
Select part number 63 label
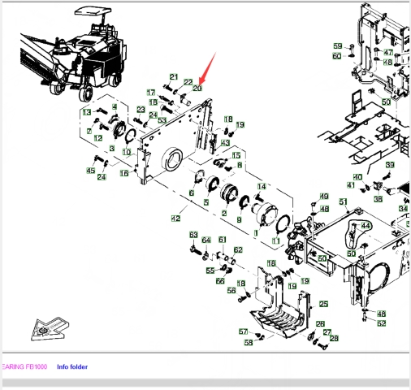[x=193, y=235]
